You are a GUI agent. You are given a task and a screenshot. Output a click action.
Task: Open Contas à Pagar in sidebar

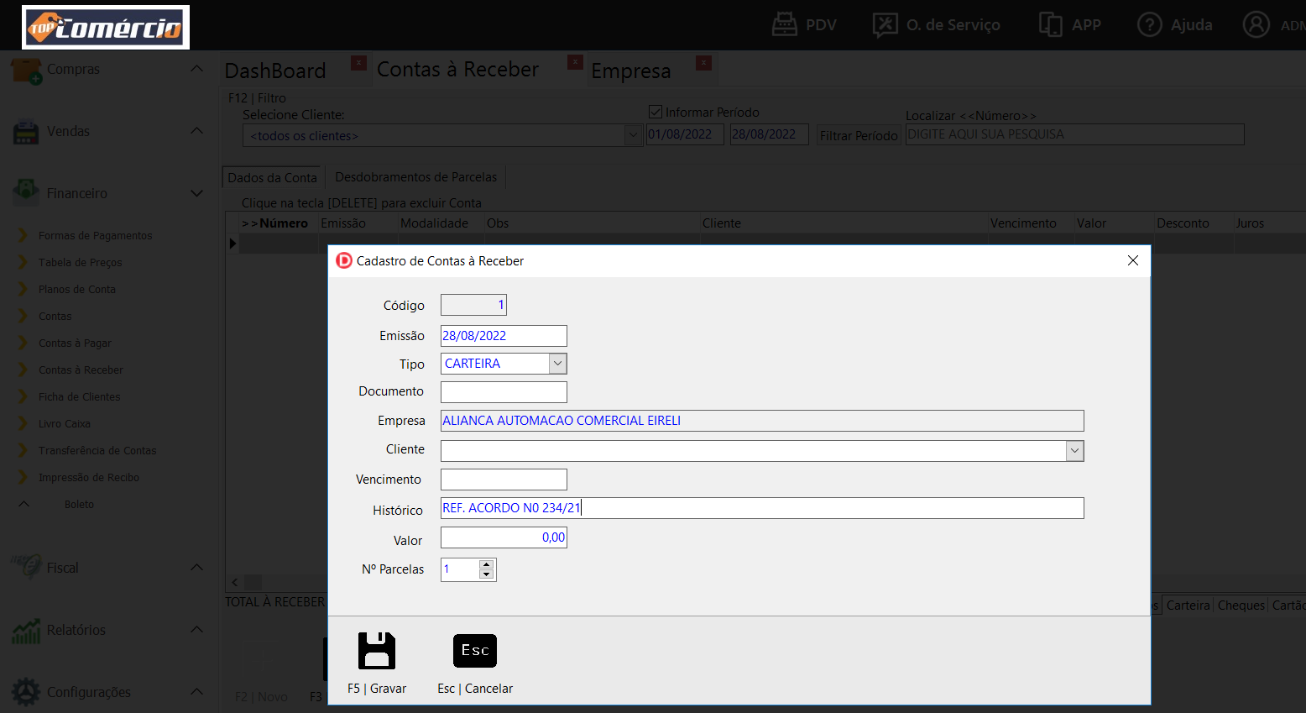75,343
